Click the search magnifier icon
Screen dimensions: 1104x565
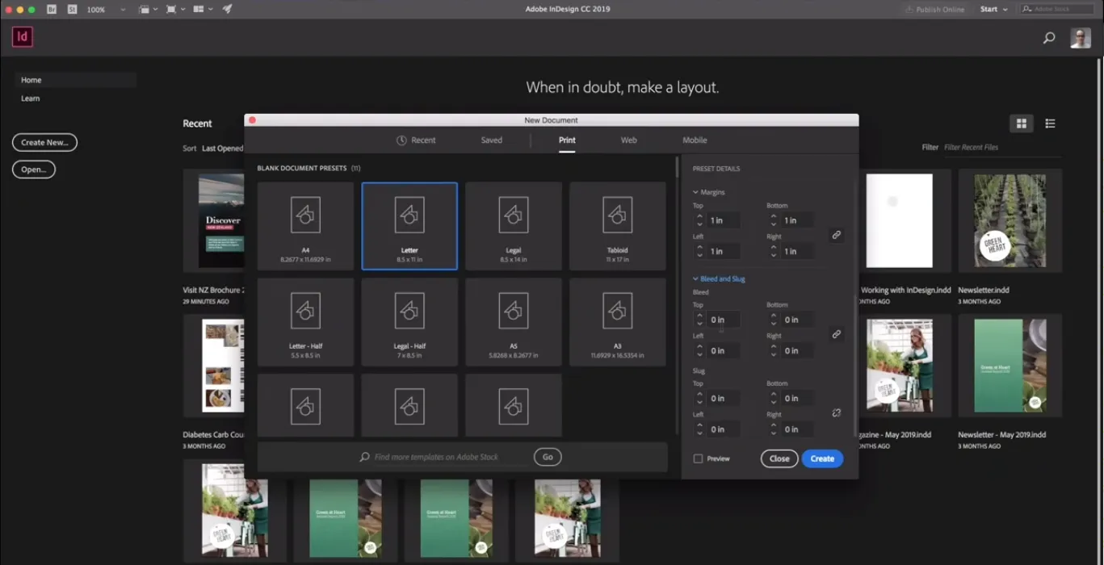1049,38
